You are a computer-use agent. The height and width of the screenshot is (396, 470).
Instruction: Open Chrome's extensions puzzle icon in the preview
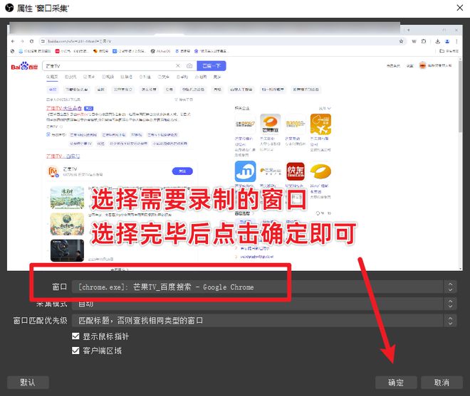coord(424,41)
